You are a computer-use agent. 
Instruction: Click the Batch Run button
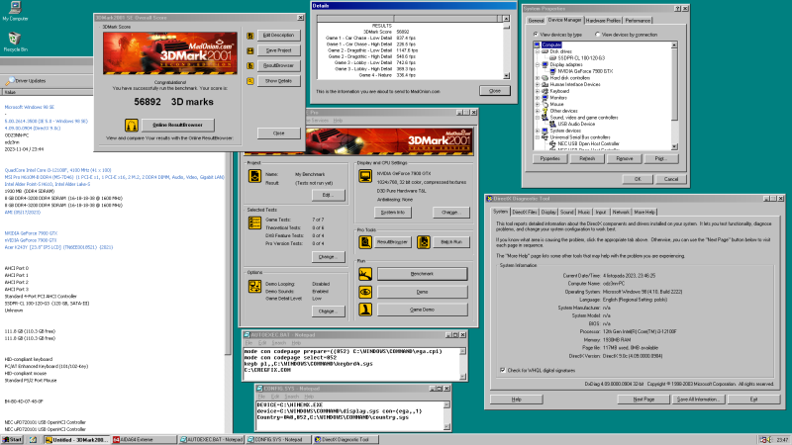click(x=451, y=242)
